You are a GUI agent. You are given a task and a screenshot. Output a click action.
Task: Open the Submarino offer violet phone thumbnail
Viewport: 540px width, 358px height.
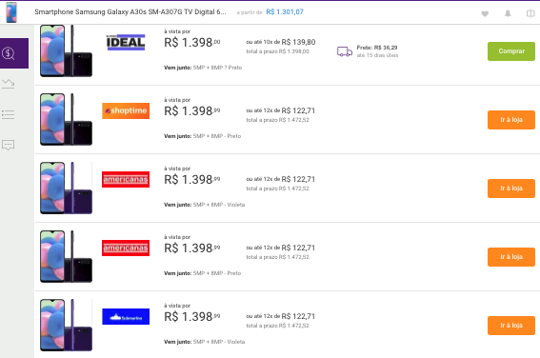click(66, 325)
